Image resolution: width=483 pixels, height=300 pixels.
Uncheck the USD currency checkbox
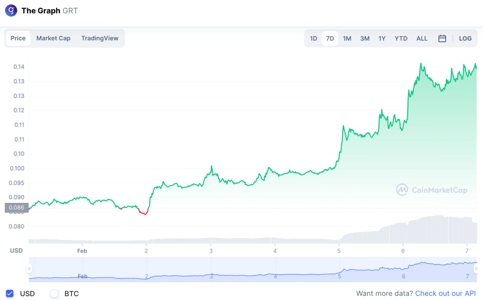(10, 294)
